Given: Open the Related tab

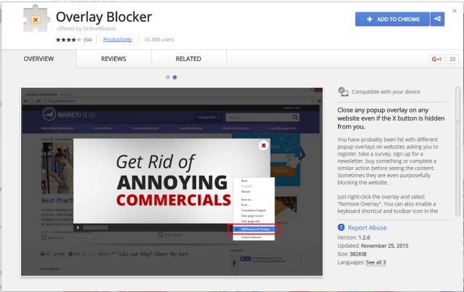Looking at the screenshot, I should pyautogui.click(x=188, y=59).
